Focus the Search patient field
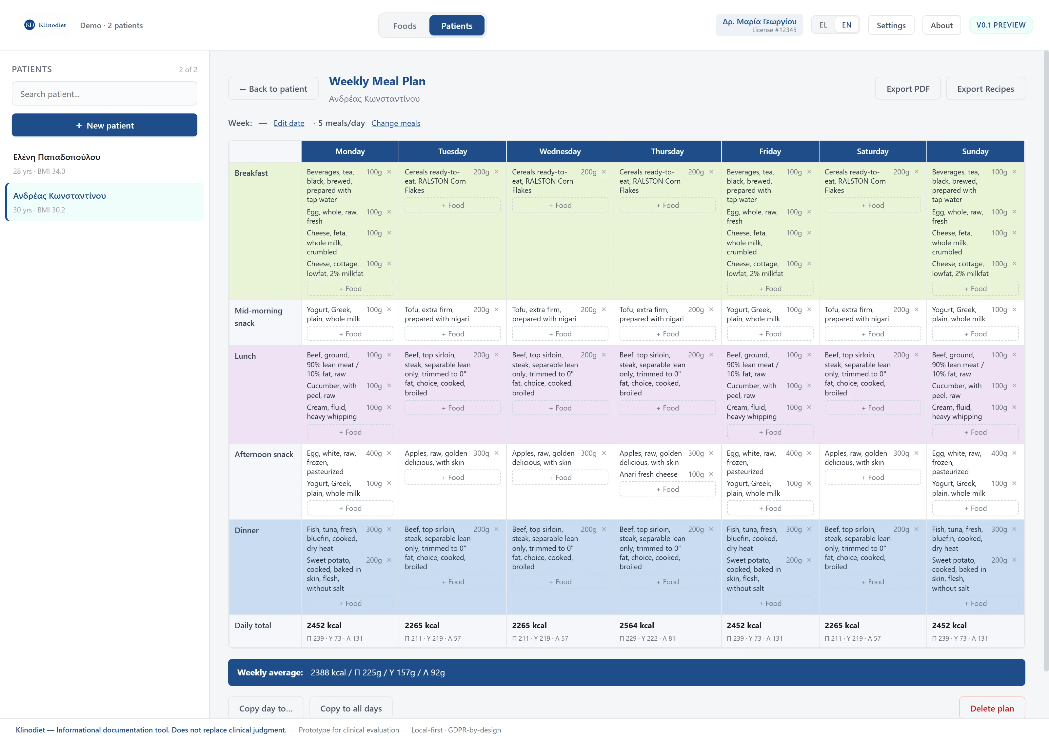The image size is (1049, 741). pyautogui.click(x=105, y=94)
